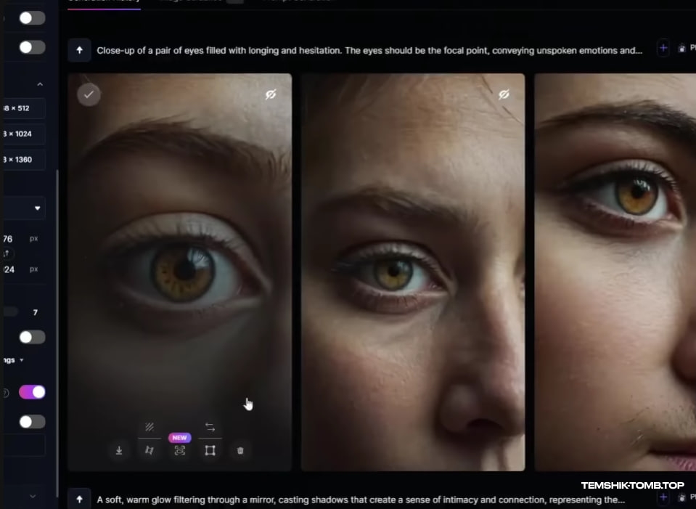Image resolution: width=696 pixels, height=509 pixels.
Task: Click the skewed crop icon beside download
Action: click(150, 450)
